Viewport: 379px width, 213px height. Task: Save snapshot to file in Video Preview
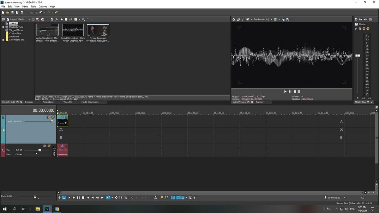click(288, 19)
